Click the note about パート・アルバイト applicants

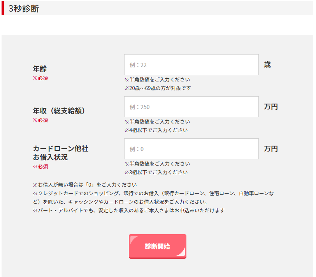pyautogui.click(x=129, y=210)
